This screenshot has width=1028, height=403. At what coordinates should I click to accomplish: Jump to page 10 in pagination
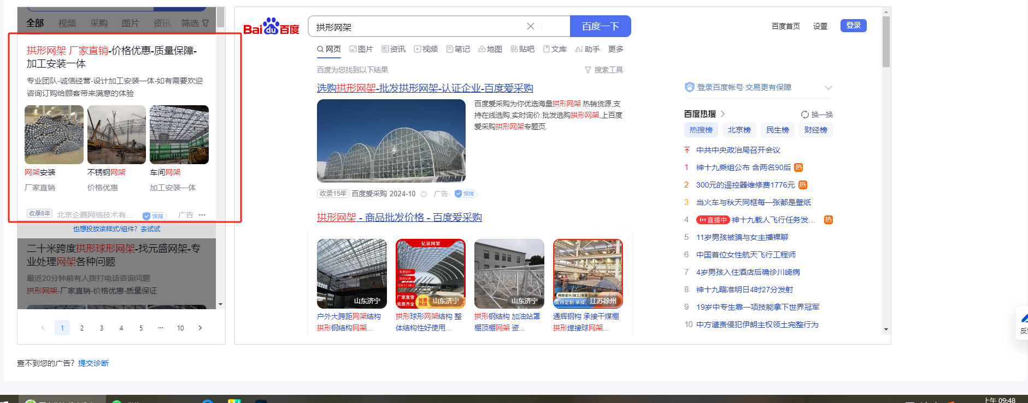[x=180, y=328]
